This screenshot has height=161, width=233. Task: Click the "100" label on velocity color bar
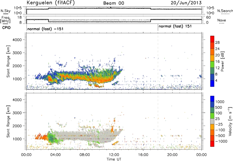(x=219, y=113)
